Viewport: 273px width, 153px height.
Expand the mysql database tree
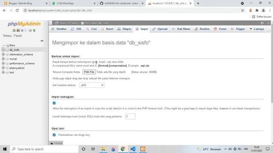[x=3, y=59]
